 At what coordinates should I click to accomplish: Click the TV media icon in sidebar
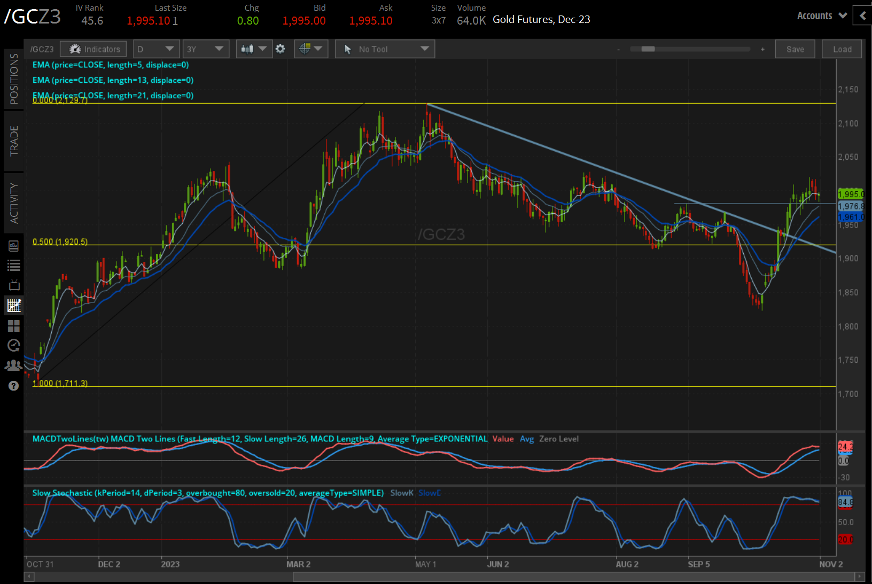point(14,285)
